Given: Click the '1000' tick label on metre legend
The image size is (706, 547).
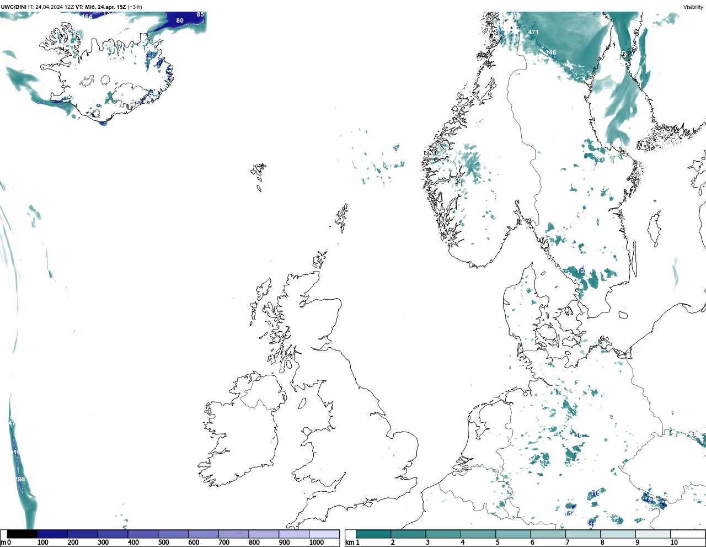Looking at the screenshot, I should (316, 543).
